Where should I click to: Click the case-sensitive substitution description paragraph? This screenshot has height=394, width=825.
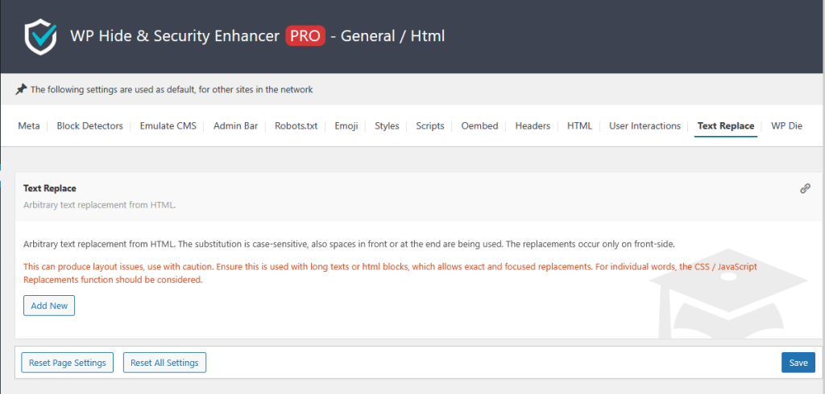pos(349,244)
